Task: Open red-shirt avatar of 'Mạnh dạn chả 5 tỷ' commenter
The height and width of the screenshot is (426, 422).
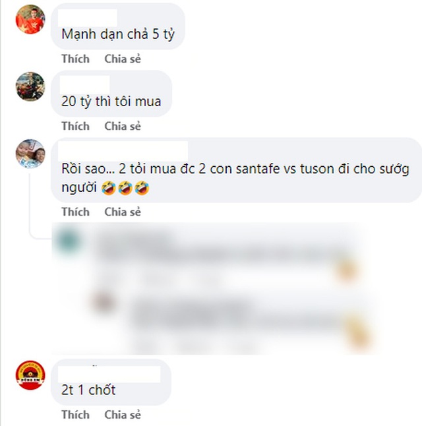Action: [30, 19]
